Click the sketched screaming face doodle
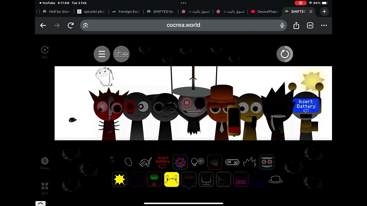 [104, 77]
